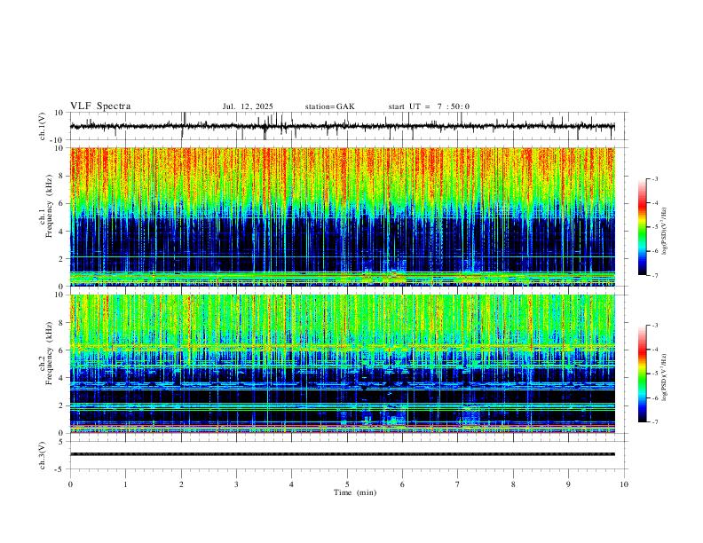Click the 'station=GAK' label
Screen dimensions: 703x543
[329, 106]
